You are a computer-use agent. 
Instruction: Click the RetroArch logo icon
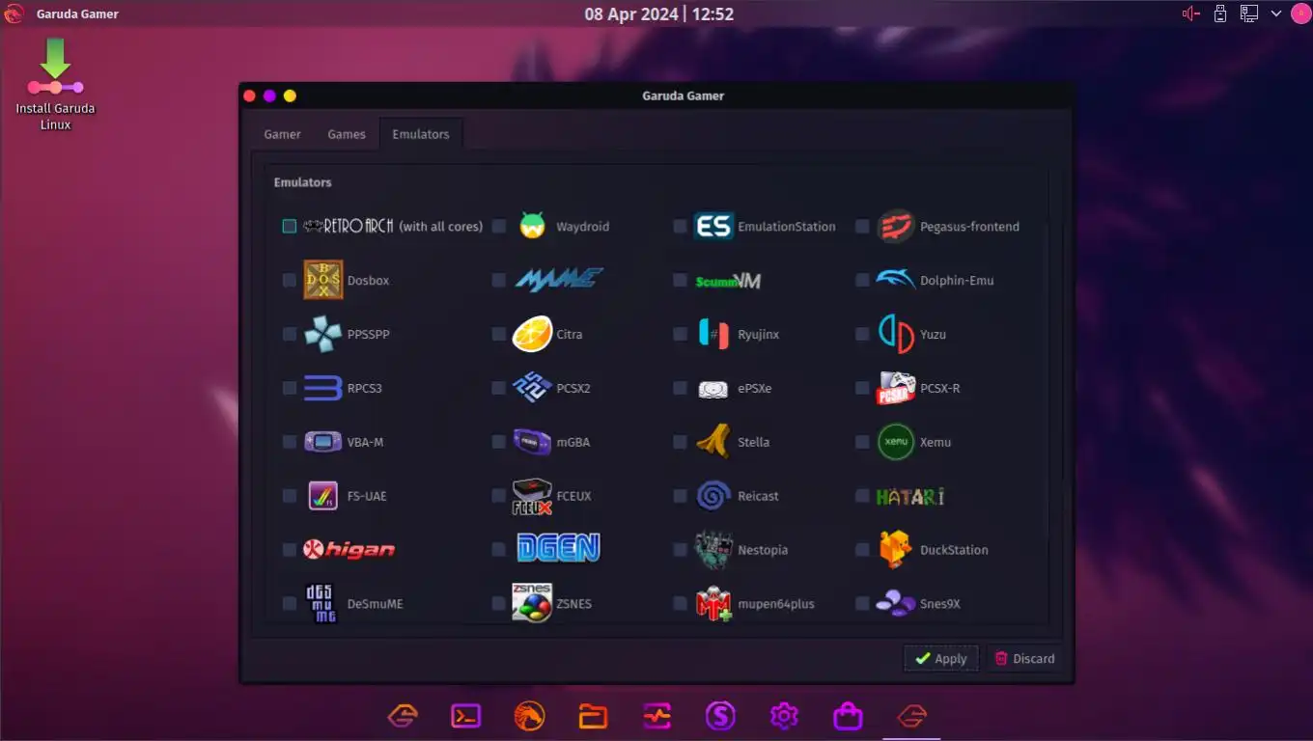[x=349, y=226]
